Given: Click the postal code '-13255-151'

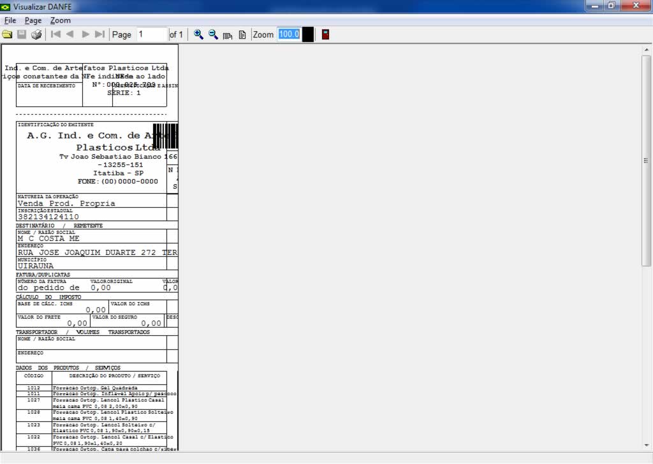Looking at the screenshot, I should coord(121,165).
